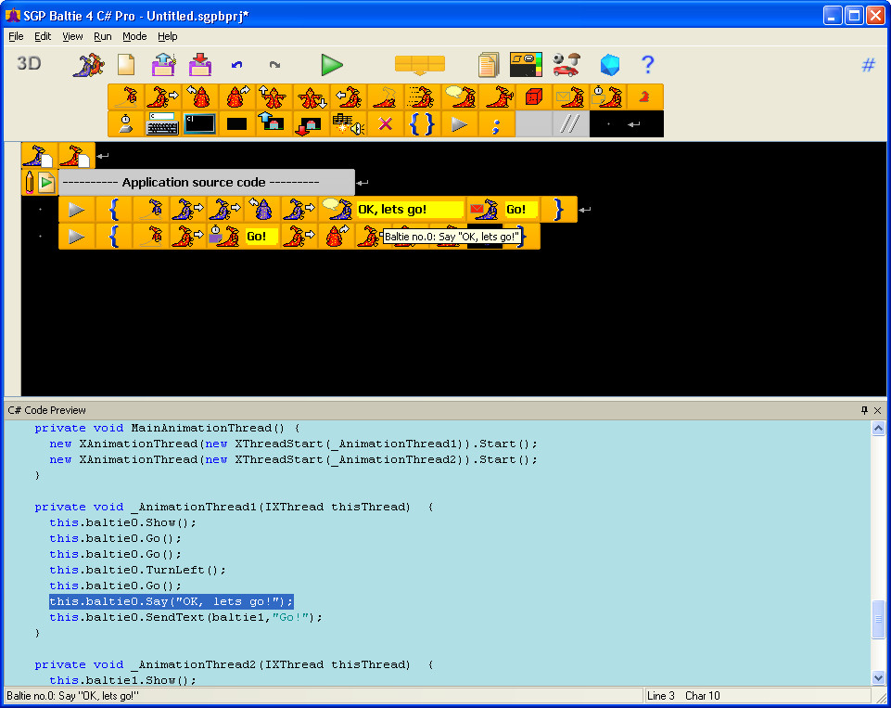Select the Hide Baltie command in palette
The height and width of the screenshot is (708, 891).
pos(385,97)
